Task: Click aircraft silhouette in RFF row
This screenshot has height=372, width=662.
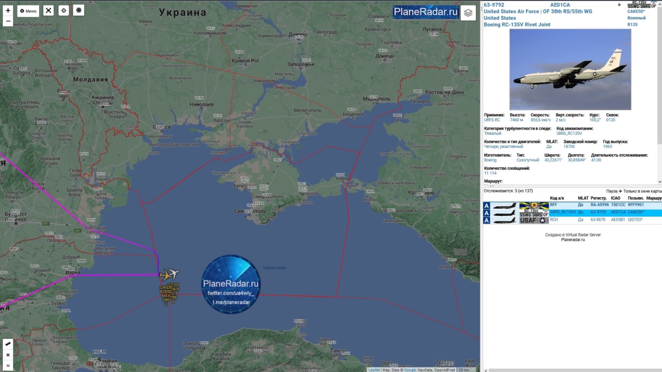Action: point(505,206)
